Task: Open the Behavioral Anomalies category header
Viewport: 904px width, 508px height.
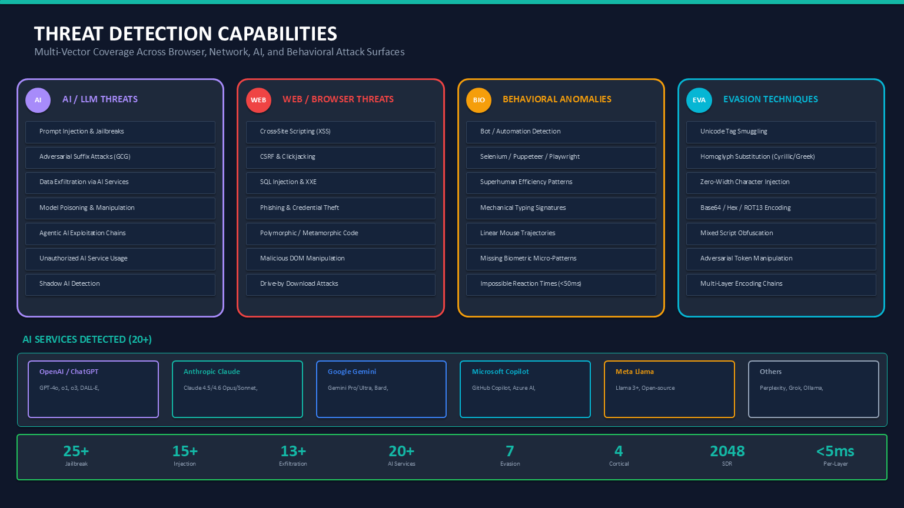Action: coord(557,99)
